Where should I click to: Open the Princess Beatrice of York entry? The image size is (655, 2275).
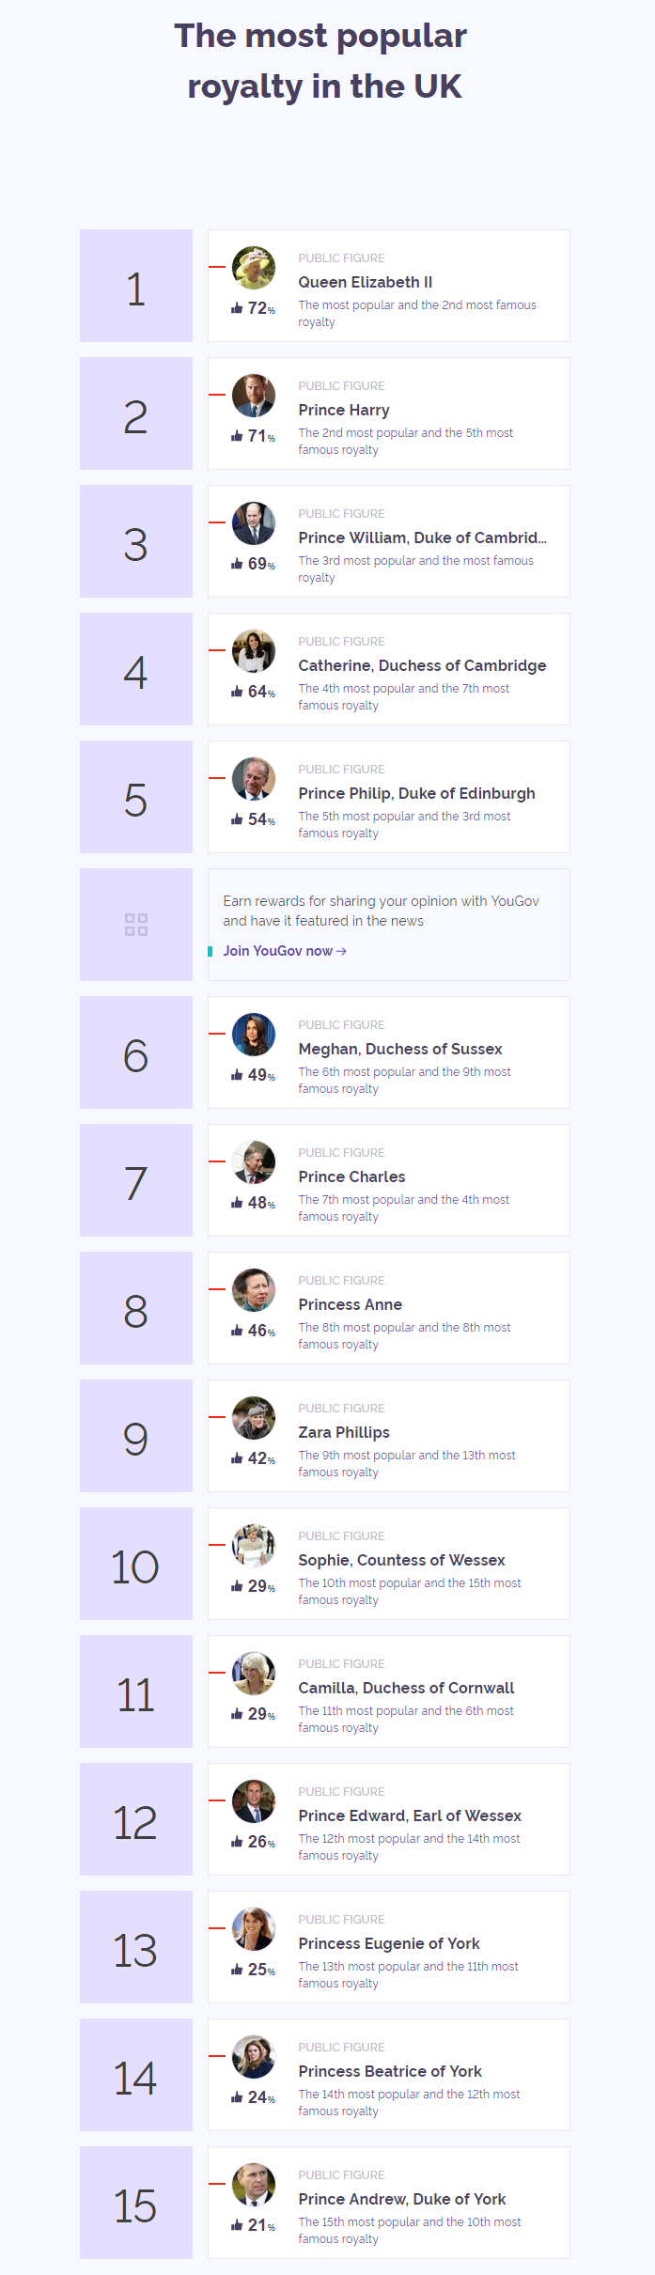390,2071
